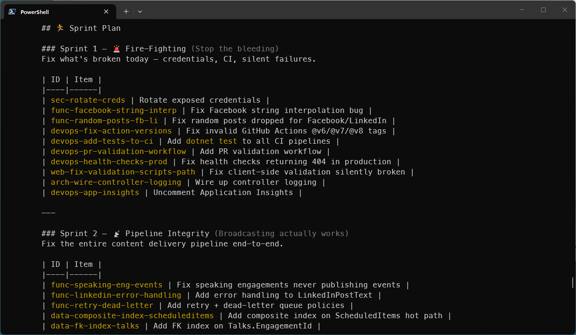The width and height of the screenshot is (576, 335).
Task: Open the new tab profile dropdown chevron
Action: point(139,11)
